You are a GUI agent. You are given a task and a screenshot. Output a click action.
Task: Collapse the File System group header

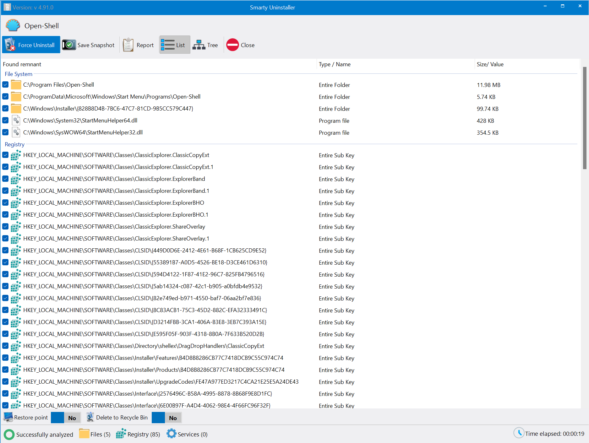coord(19,74)
